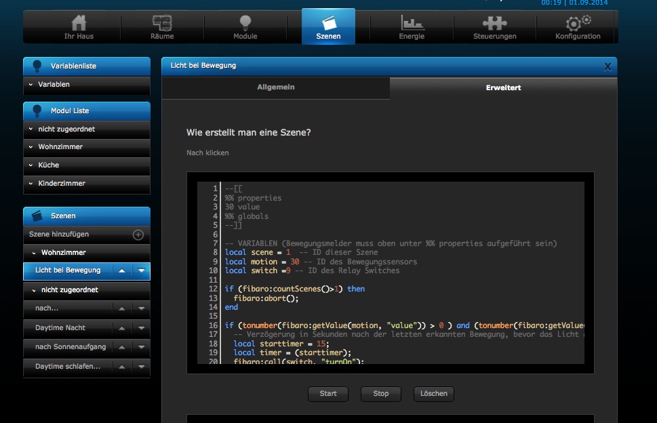
Task: Open the Module lightbulb icon
Action: 245,24
